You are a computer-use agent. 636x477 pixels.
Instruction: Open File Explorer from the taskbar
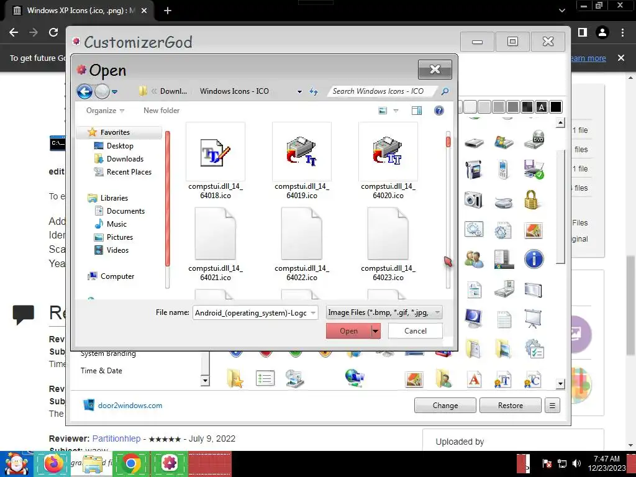click(x=93, y=463)
